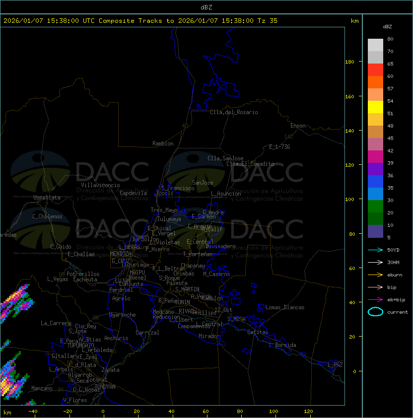Viewport: 413px width, 418px height.
Task: Click the 'SanJose' map label near L_Asuncion
Action: point(203,183)
